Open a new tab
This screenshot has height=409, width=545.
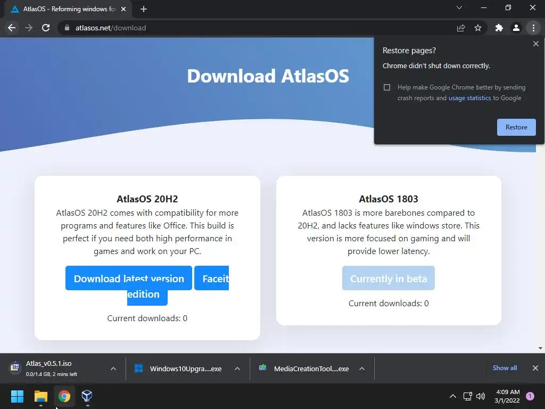tap(144, 9)
